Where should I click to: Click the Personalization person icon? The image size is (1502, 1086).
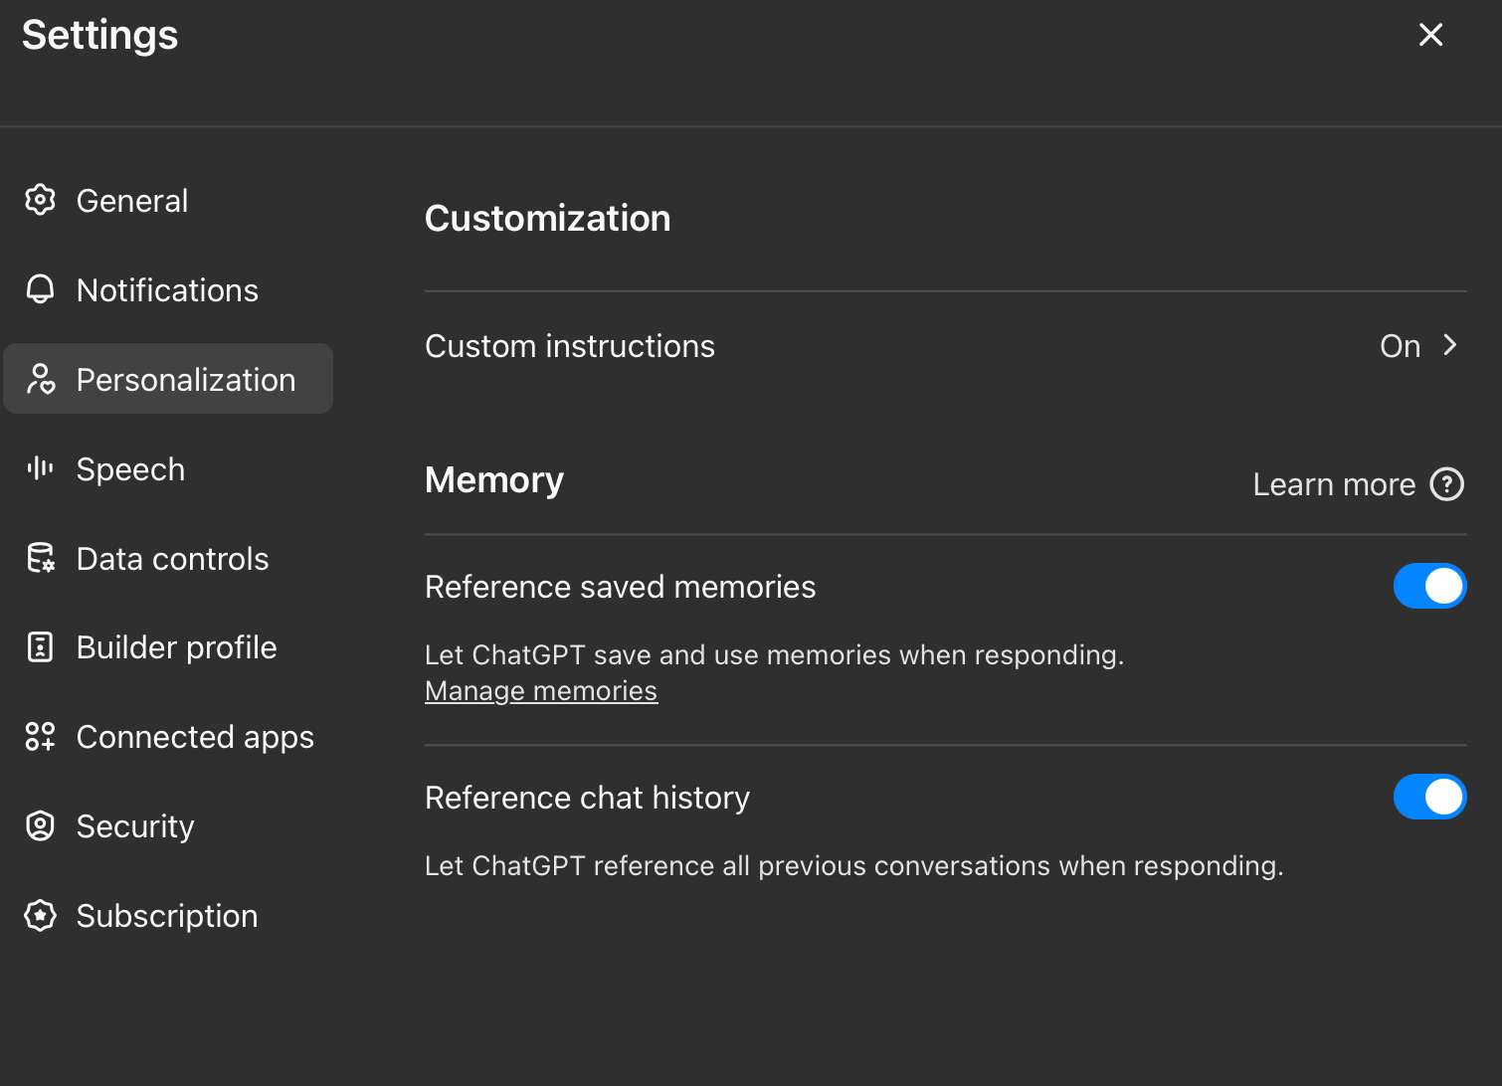[x=41, y=379]
